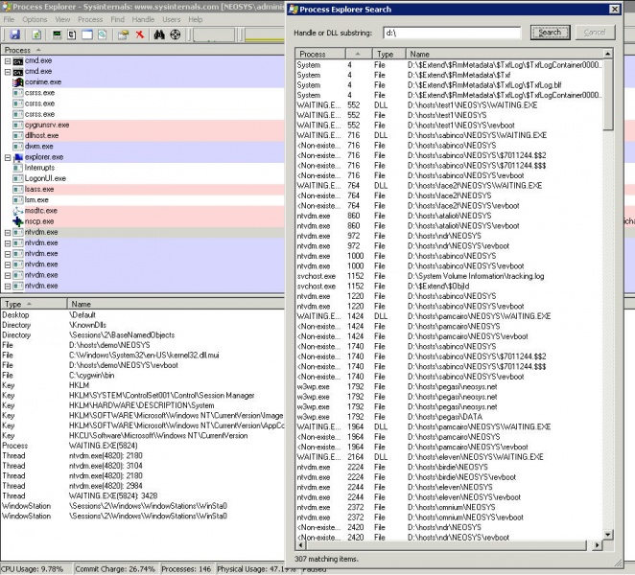The width and height of the screenshot is (635, 575).
Task: Click the Search button in search dialog
Action: (550, 33)
